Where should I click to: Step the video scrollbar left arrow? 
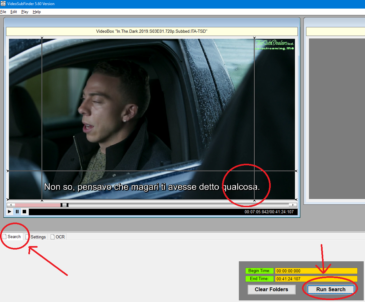tap(11, 205)
